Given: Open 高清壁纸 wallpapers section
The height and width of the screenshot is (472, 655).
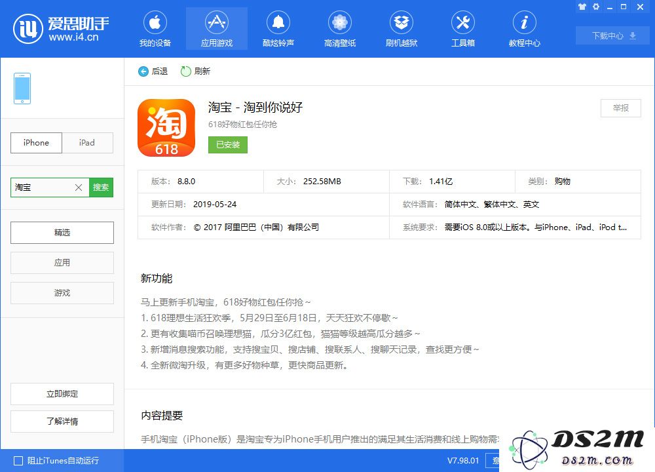Looking at the screenshot, I should 340,29.
